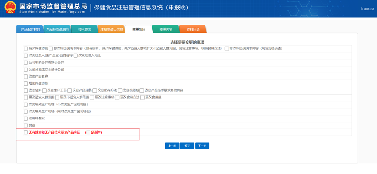Open the 产品配方材料 tab

click(x=30, y=30)
